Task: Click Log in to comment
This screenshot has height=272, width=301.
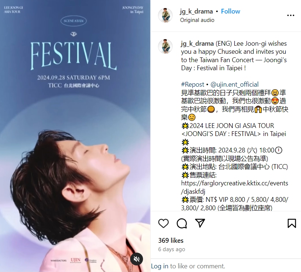Action: pyautogui.click(x=159, y=266)
